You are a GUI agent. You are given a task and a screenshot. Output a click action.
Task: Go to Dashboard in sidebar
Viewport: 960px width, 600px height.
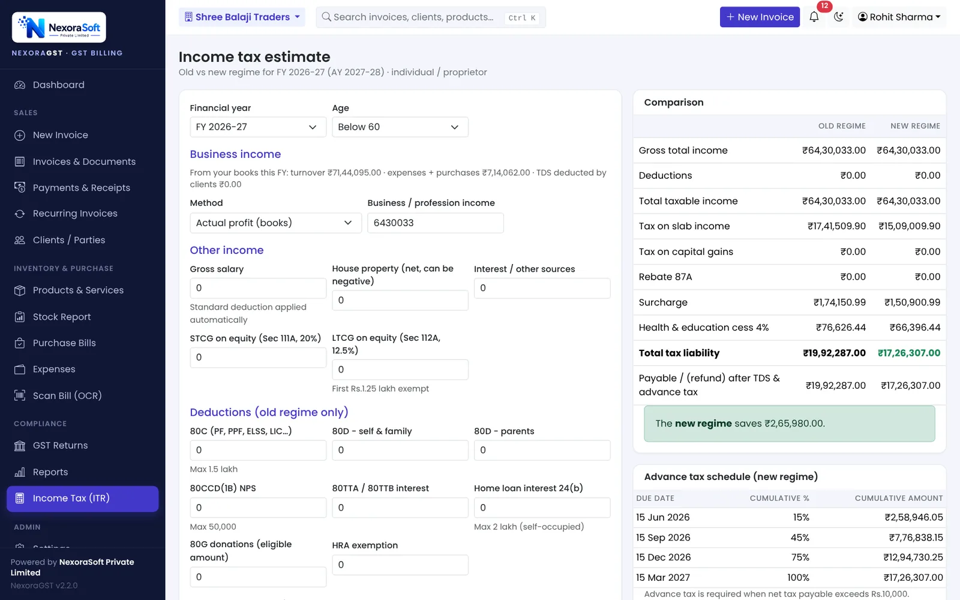coord(83,85)
